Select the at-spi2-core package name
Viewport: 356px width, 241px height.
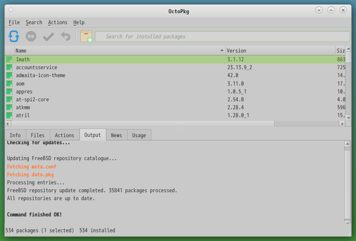coord(32,100)
